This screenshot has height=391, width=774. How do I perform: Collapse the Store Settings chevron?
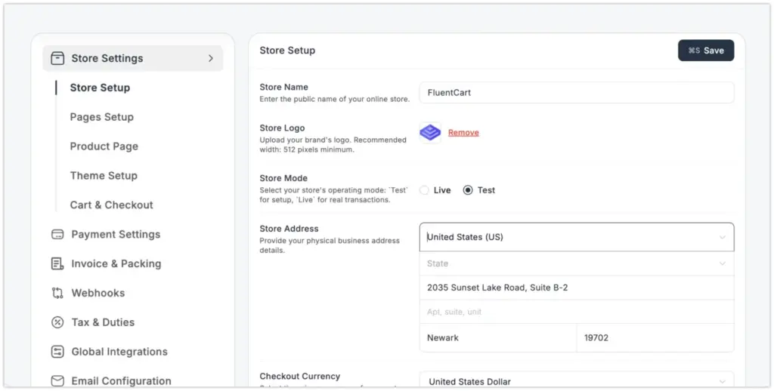coord(210,58)
